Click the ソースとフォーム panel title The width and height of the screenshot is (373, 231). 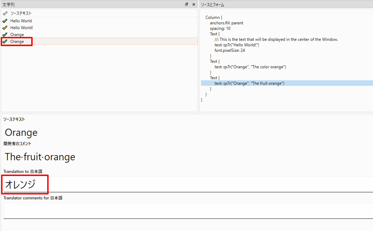click(x=212, y=5)
